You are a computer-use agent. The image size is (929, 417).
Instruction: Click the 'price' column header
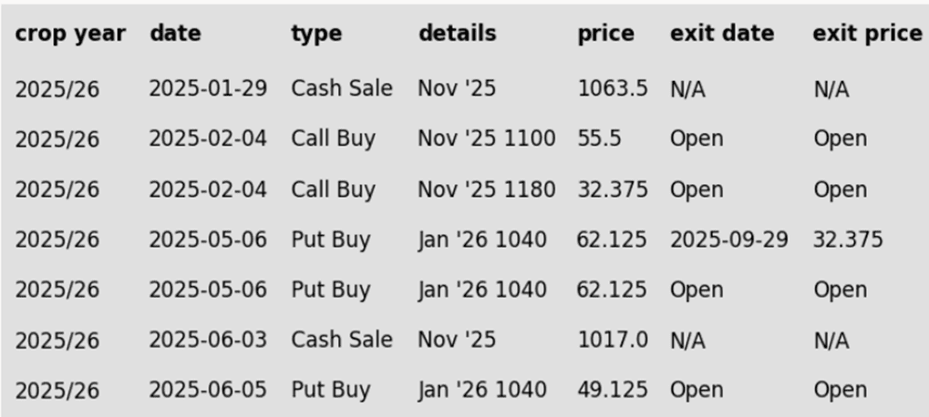coord(605,34)
